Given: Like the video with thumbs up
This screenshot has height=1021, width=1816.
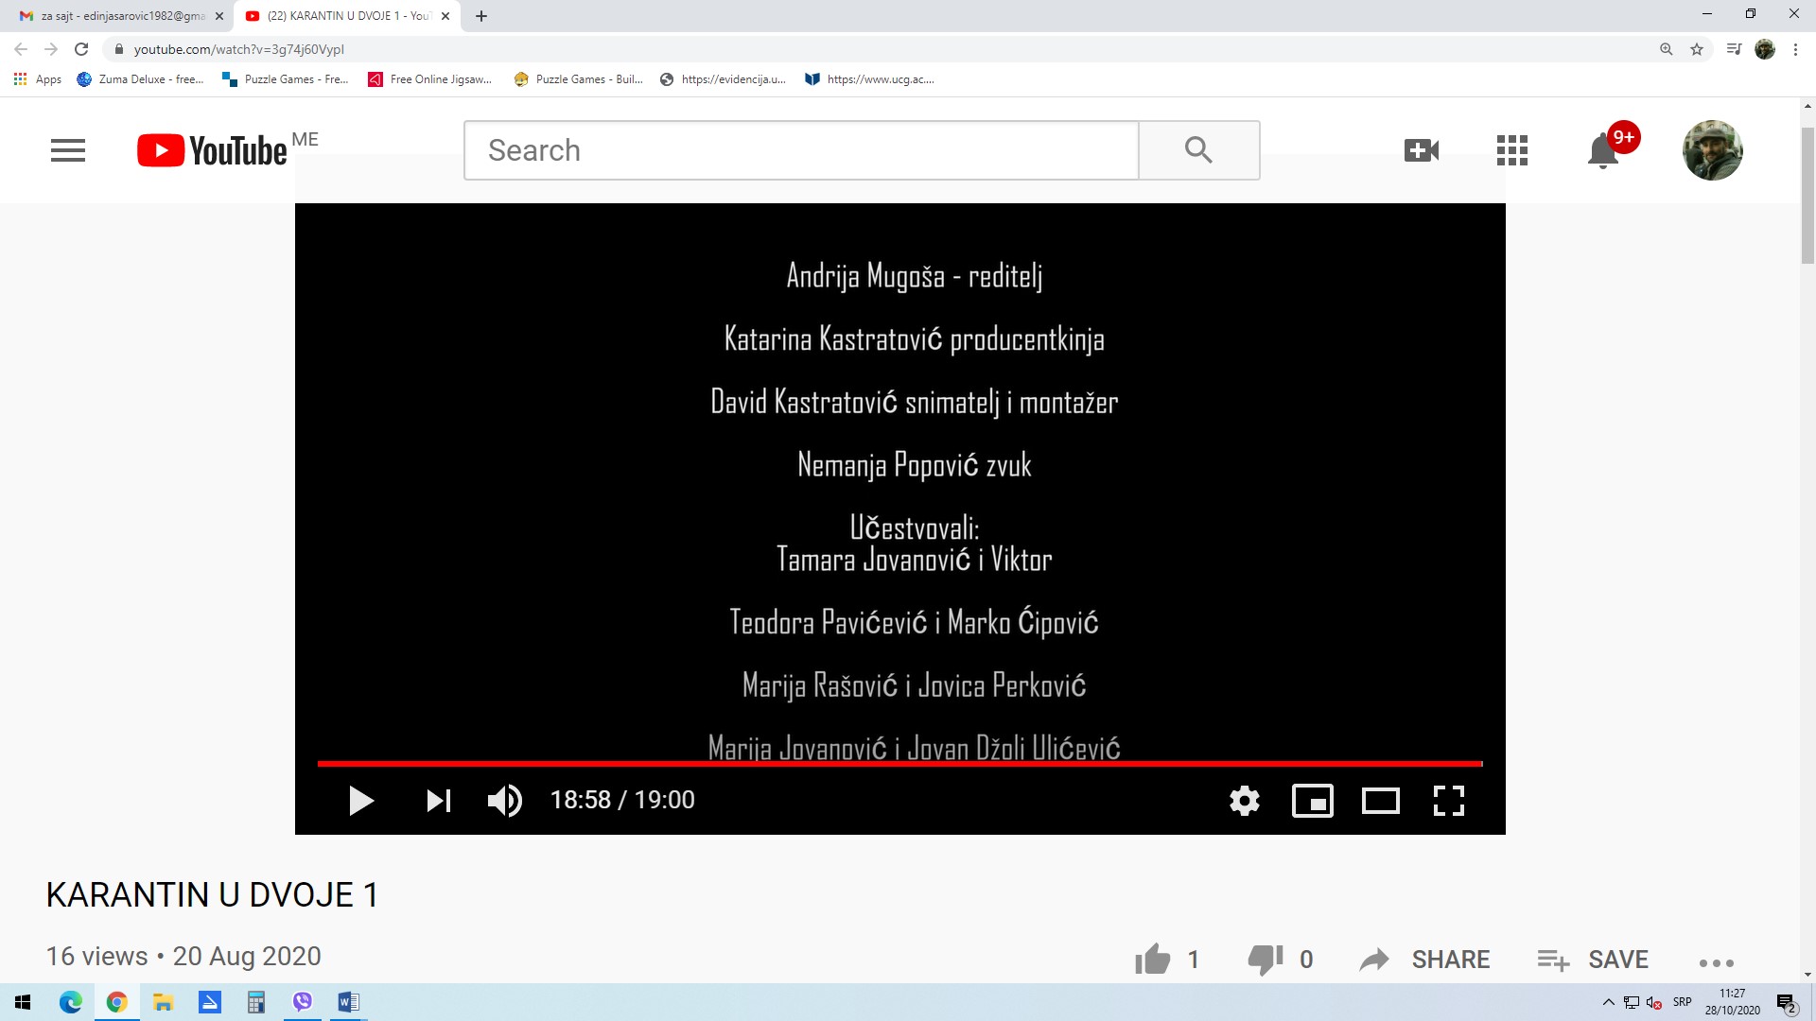Looking at the screenshot, I should [x=1153, y=960].
